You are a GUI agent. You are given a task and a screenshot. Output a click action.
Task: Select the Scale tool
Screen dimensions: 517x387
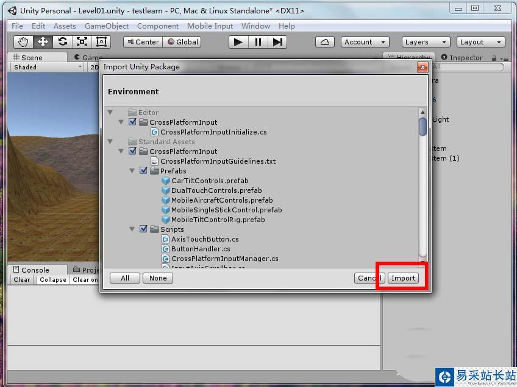tap(82, 42)
